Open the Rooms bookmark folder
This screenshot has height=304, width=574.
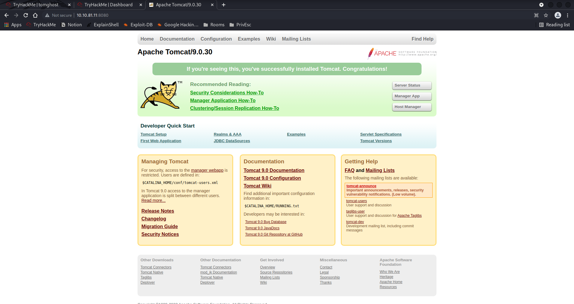pos(214,25)
